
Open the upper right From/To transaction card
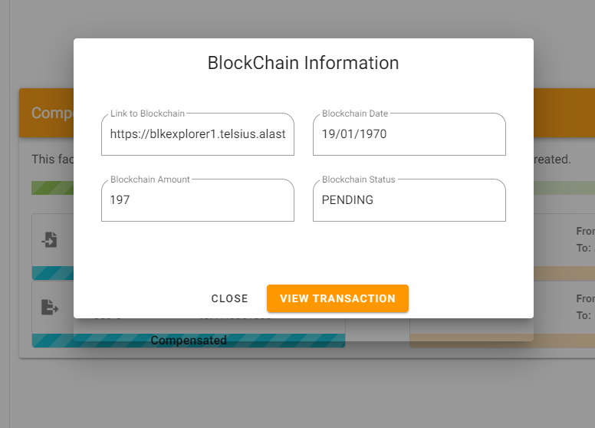pyautogui.click(x=564, y=240)
